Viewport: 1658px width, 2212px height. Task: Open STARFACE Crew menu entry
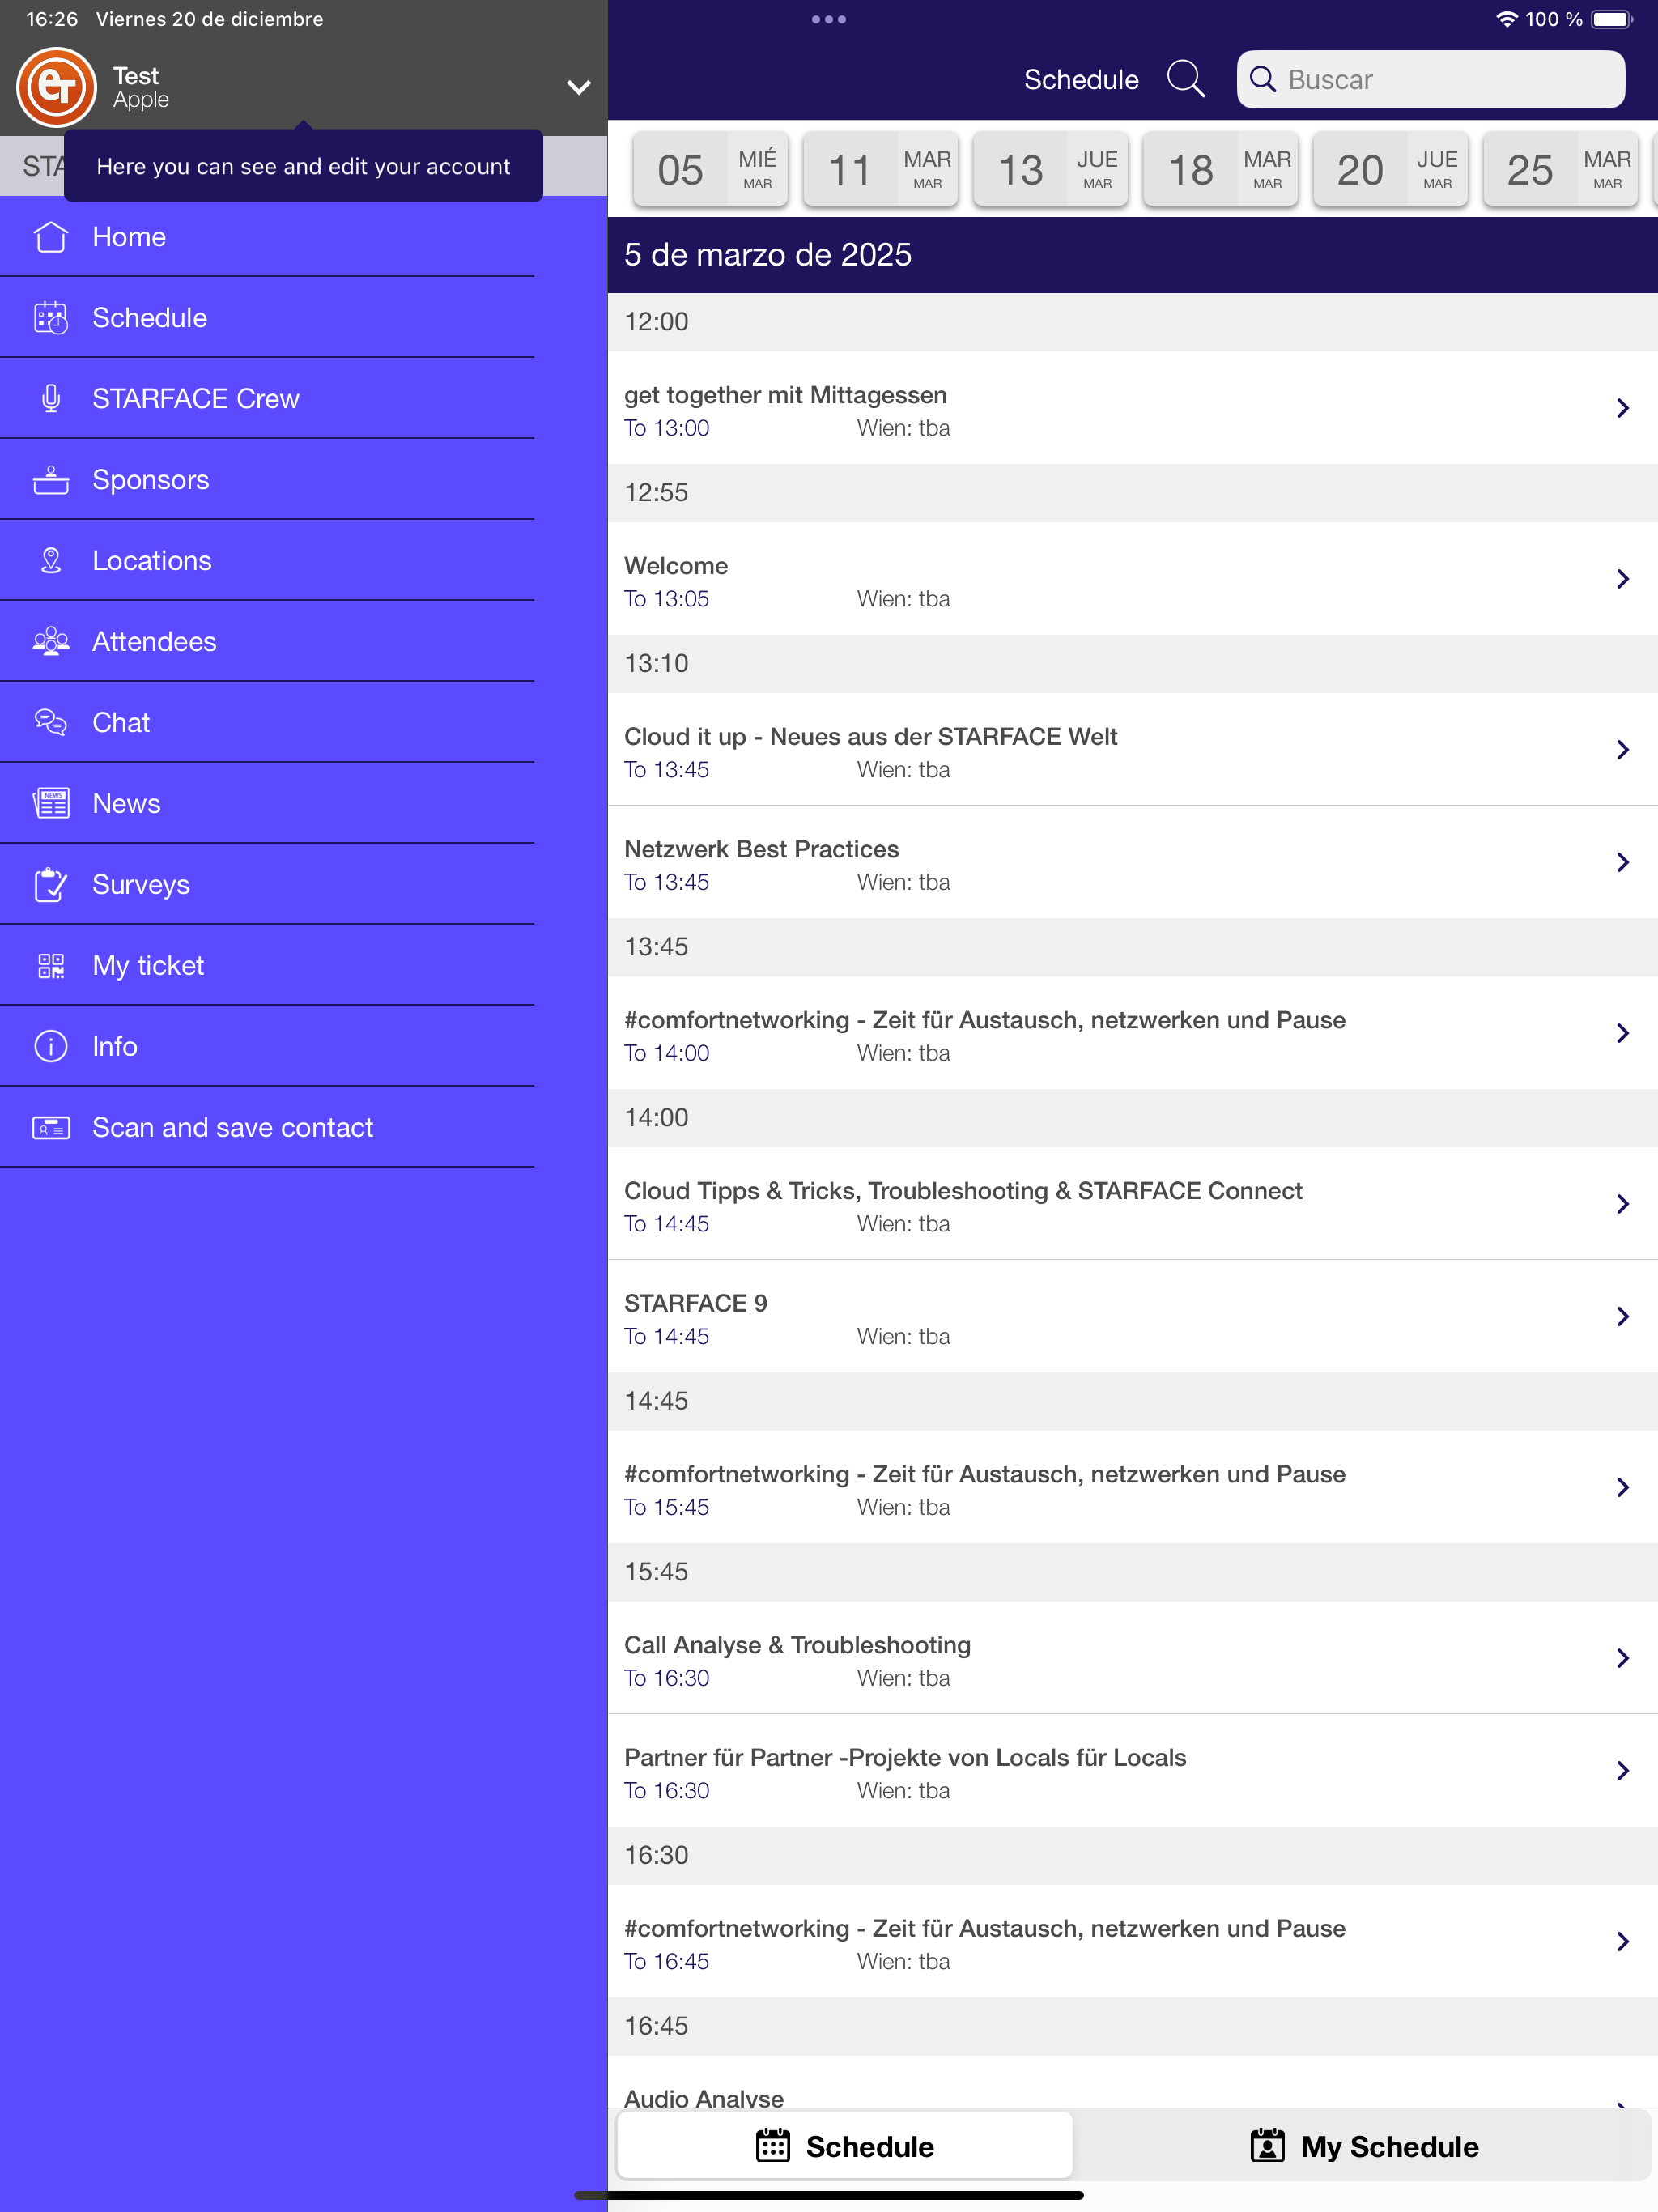pos(267,399)
